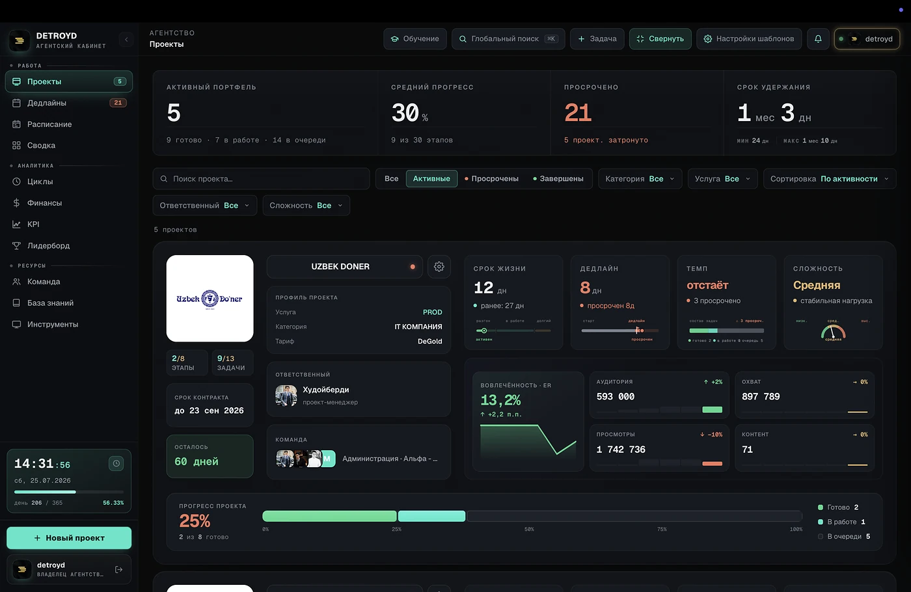Open Настройки шаблонов
This screenshot has width=911, height=592.
click(x=749, y=39)
